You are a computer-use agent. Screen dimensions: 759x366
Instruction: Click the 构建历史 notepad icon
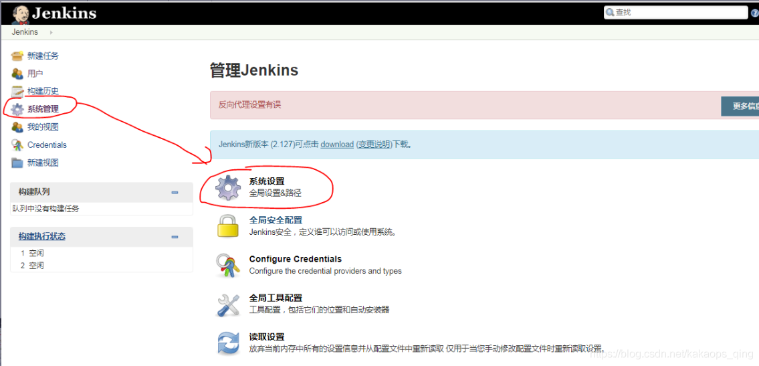[17, 91]
